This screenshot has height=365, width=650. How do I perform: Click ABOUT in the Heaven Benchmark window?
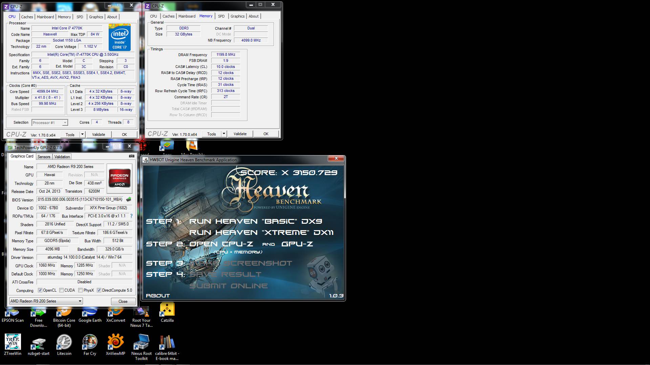click(x=158, y=296)
